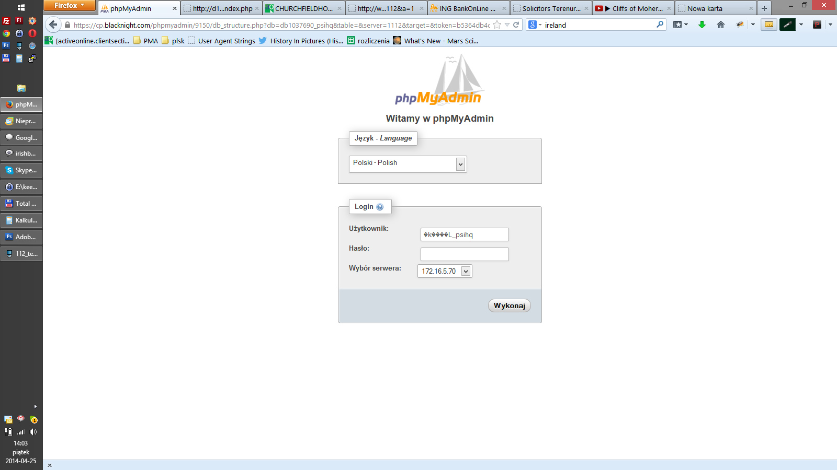Switch to the Skype taskbar window
The height and width of the screenshot is (470, 837).
[x=21, y=170]
